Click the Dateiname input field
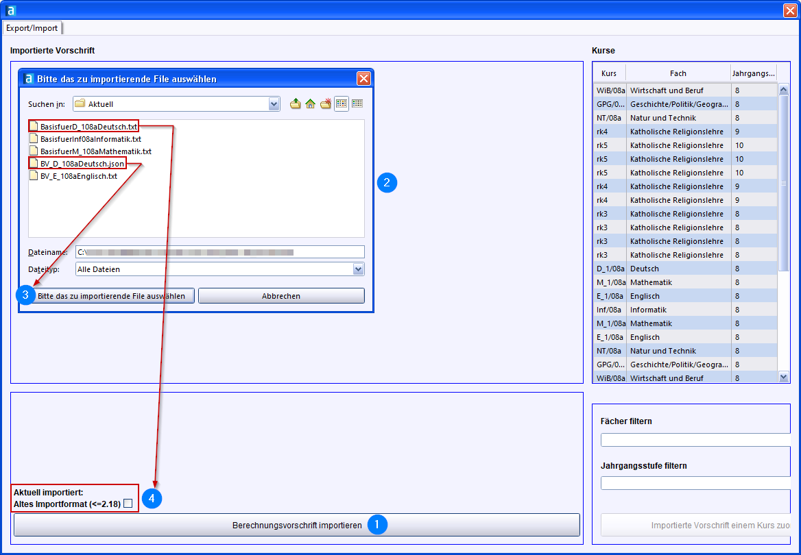This screenshot has height=555, width=801. [x=219, y=252]
